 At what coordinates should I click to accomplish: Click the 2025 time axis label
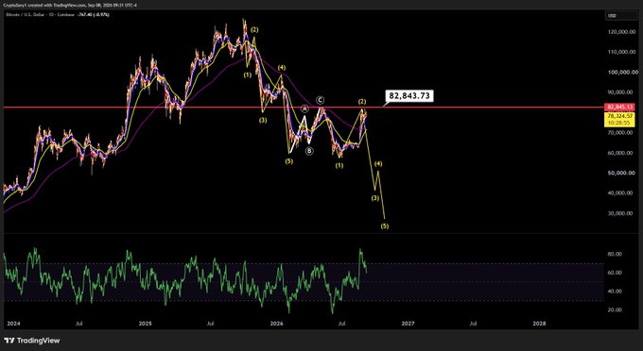tap(146, 324)
